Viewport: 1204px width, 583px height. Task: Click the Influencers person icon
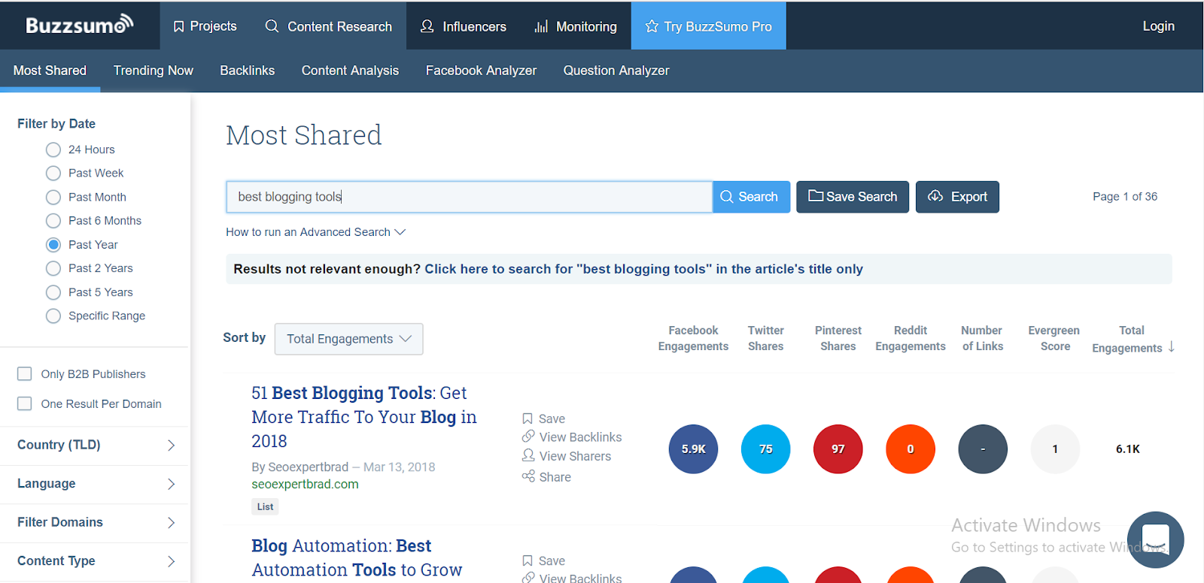[x=427, y=26]
